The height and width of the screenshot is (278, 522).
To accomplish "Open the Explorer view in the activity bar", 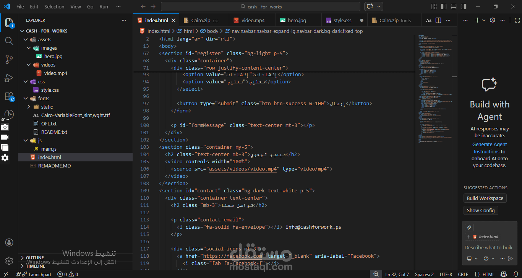I will point(9,23).
